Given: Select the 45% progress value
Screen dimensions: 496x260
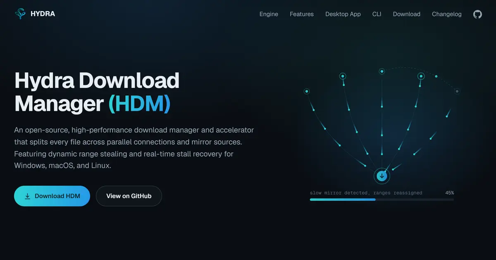Looking at the screenshot, I should point(450,193).
